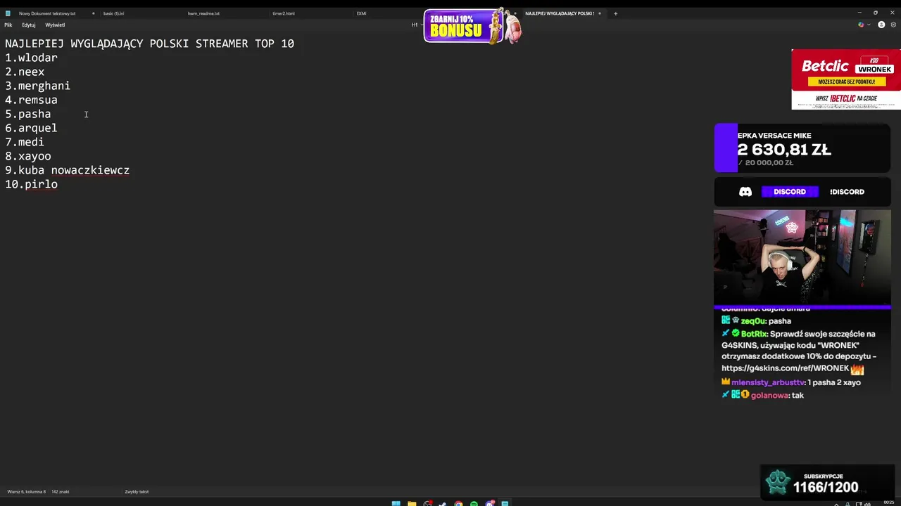Click the Betclic WRONEK ad banner
This screenshot has height=506, width=901.
846,79
